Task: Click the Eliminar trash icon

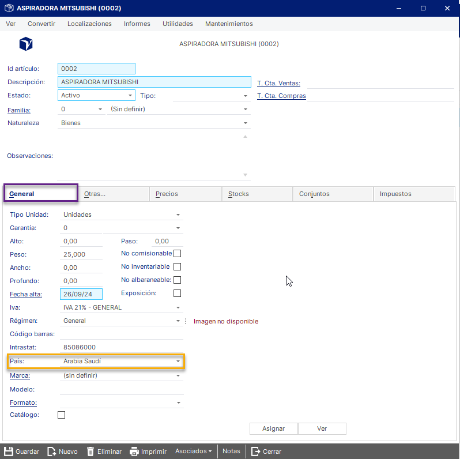Action: tap(91, 451)
